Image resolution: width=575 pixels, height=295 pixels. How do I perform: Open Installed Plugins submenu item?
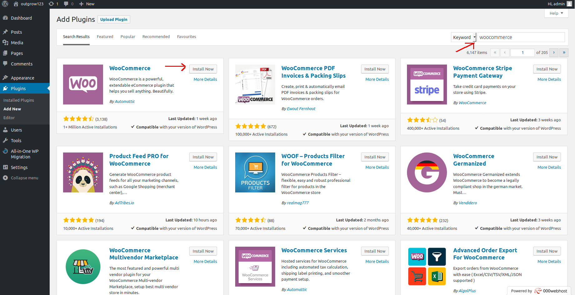coord(19,100)
